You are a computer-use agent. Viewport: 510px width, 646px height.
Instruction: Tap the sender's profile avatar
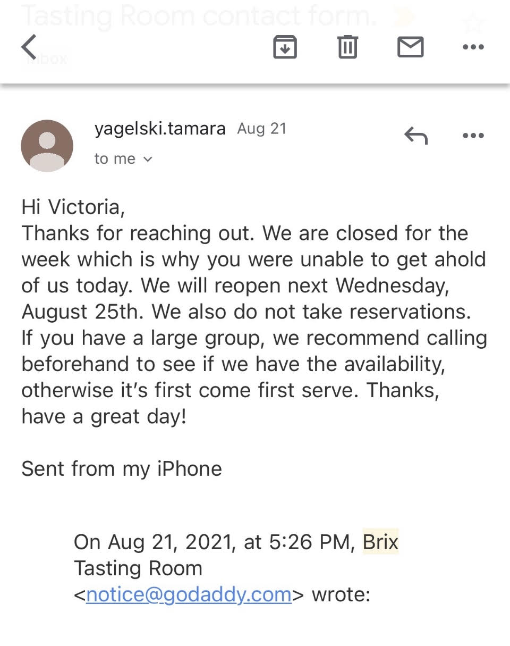click(47, 146)
